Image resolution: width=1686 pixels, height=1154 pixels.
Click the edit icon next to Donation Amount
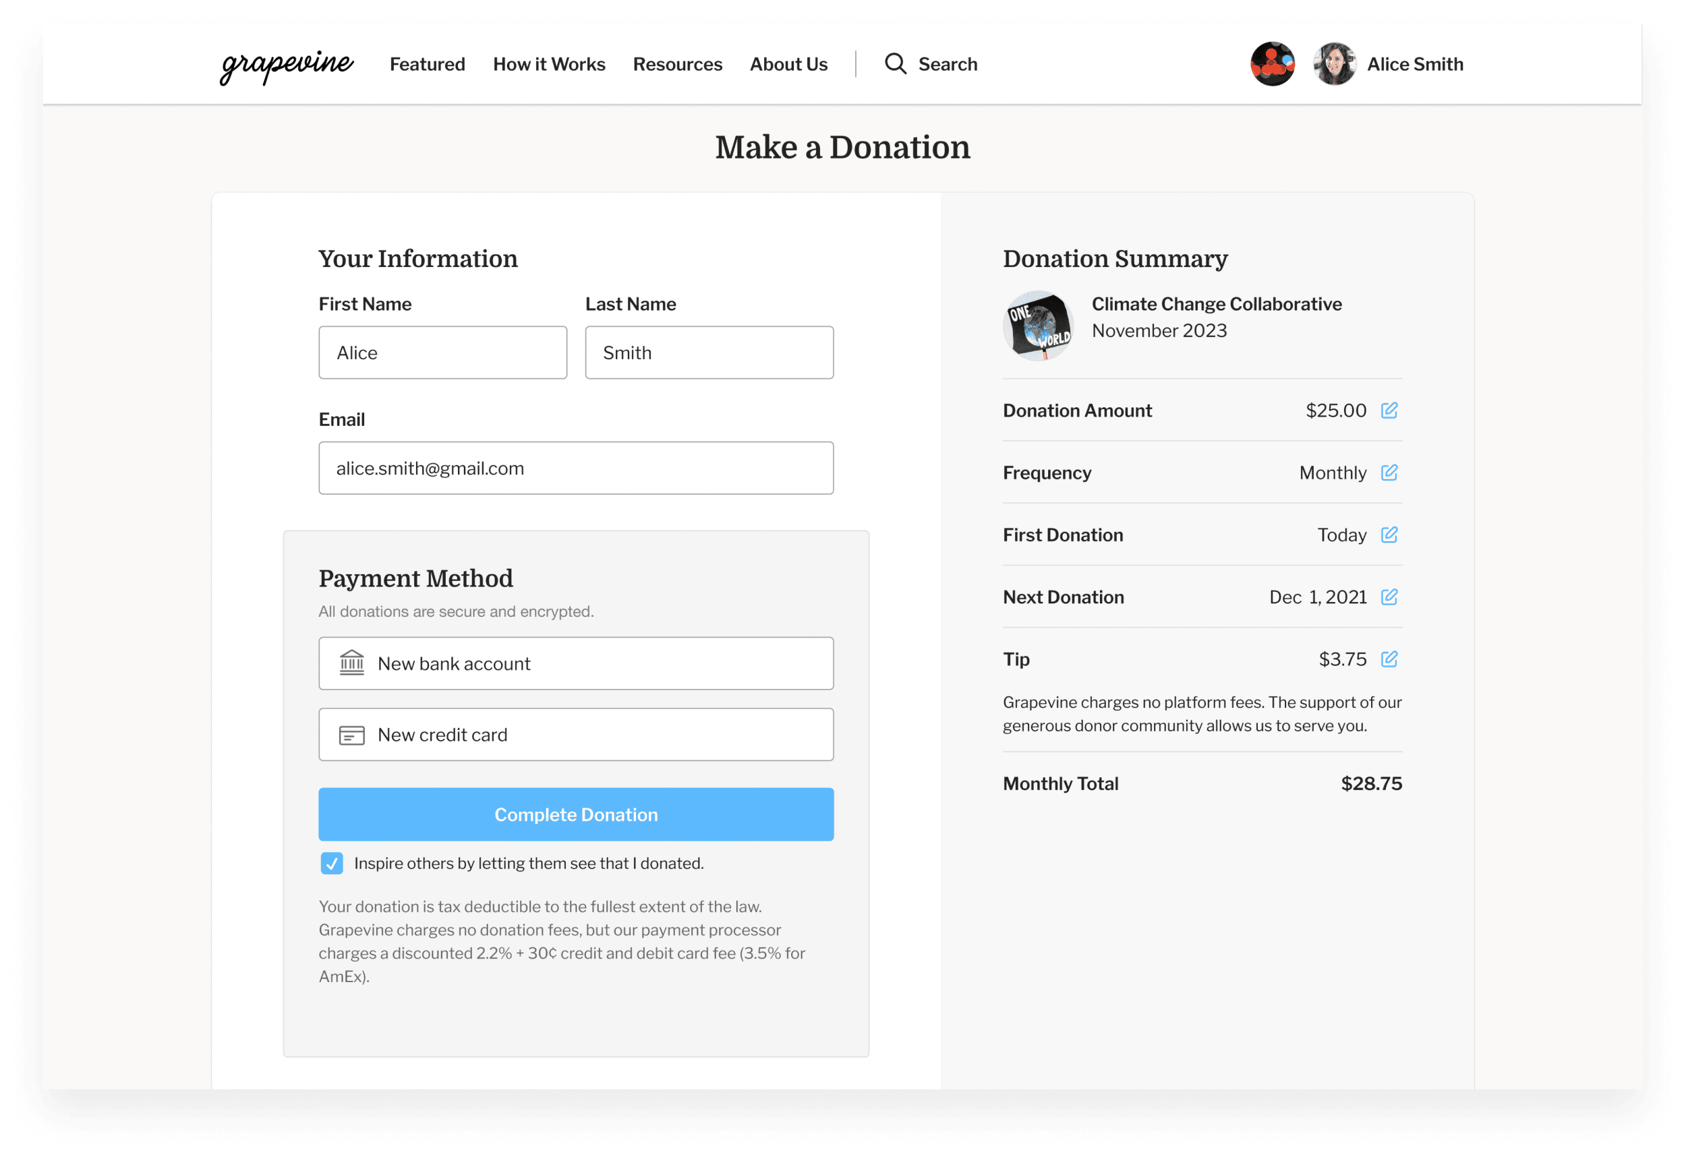(1389, 410)
